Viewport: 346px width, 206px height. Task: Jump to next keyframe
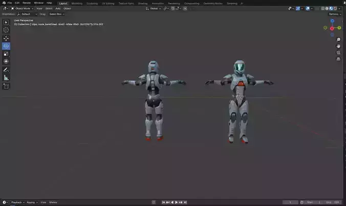181,202
